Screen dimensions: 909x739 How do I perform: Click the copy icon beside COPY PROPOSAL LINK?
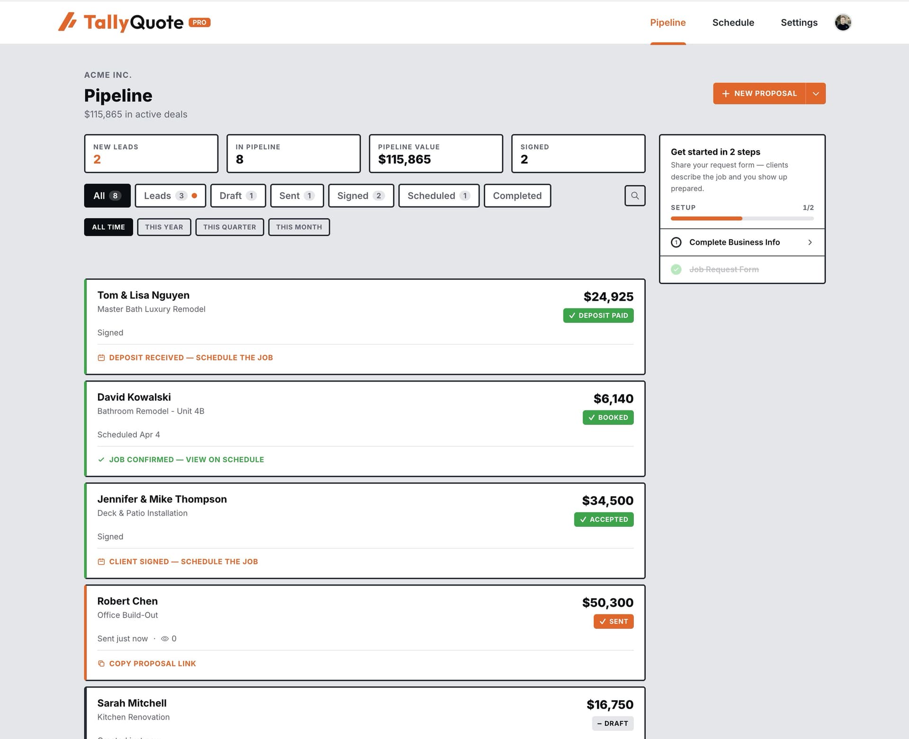coord(101,663)
